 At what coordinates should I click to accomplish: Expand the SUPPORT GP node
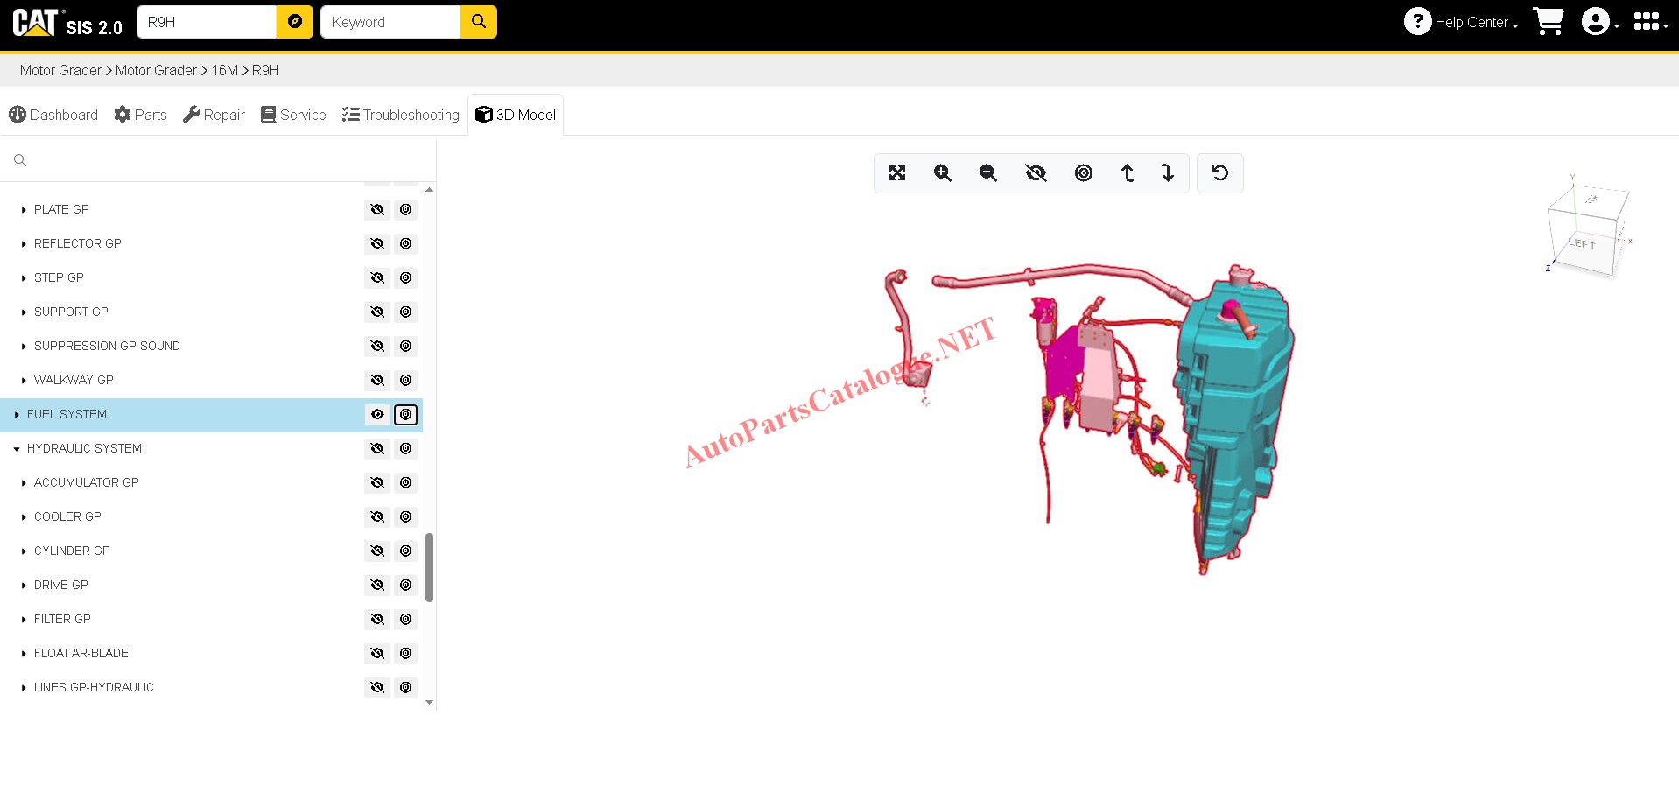pos(24,312)
